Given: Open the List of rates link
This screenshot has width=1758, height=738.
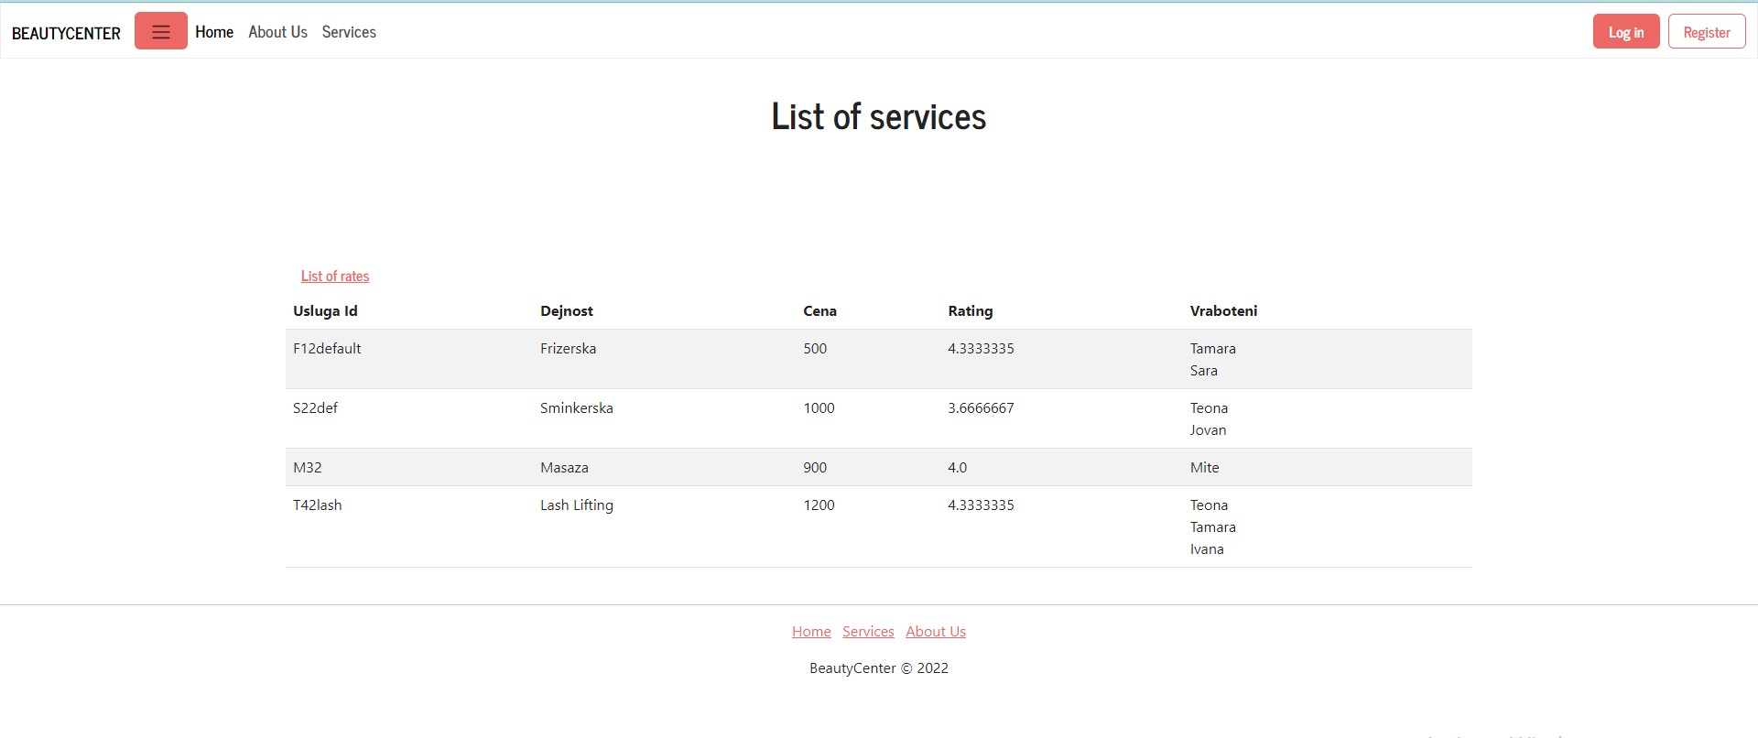Looking at the screenshot, I should point(335,277).
